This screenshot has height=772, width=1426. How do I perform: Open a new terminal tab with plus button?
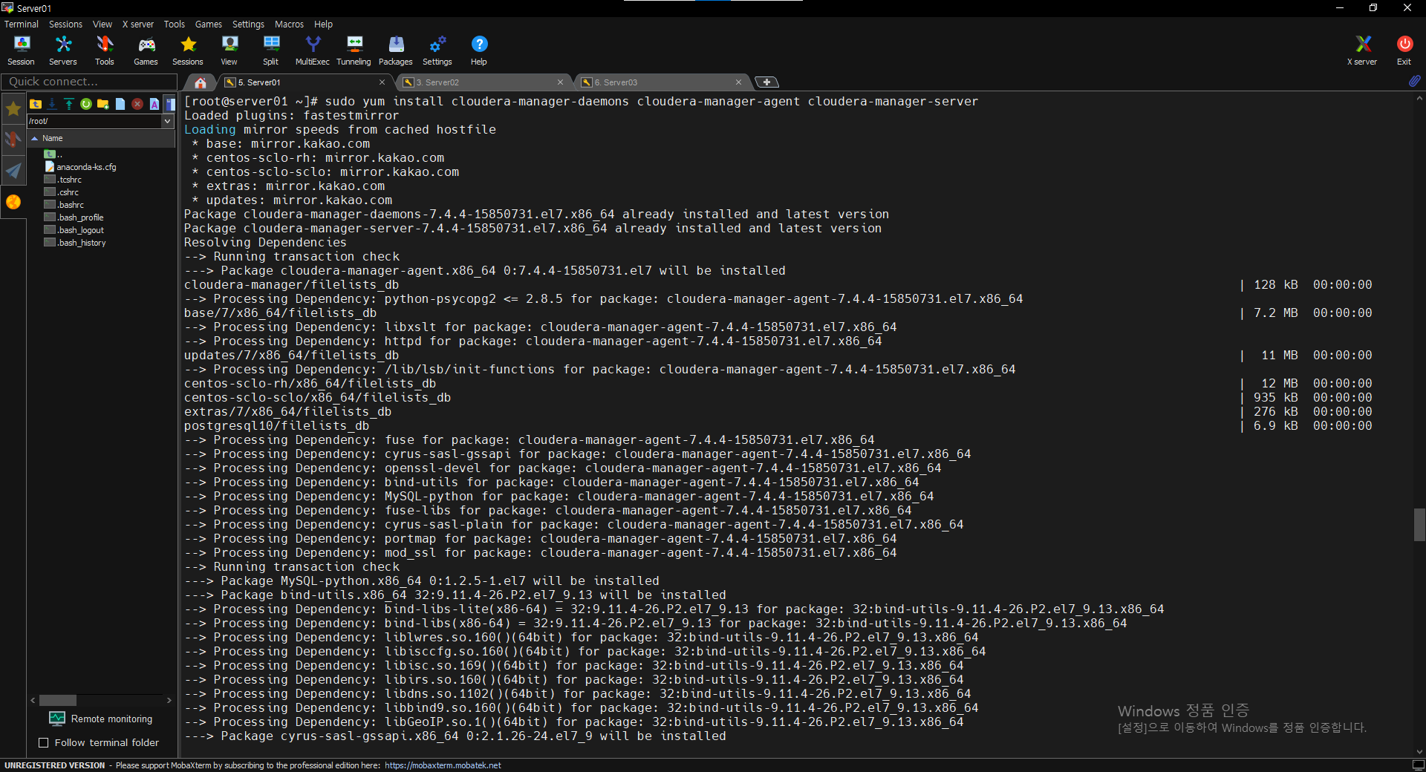click(x=766, y=82)
